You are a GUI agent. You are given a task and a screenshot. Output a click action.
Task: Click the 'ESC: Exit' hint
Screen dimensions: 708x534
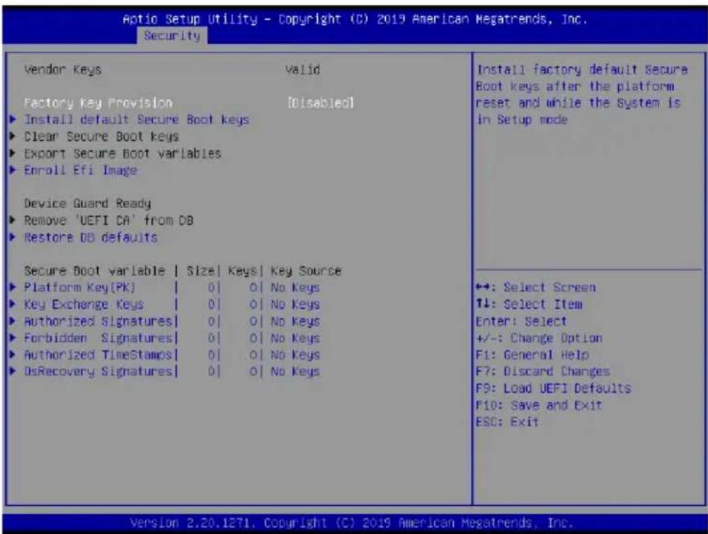pos(507,422)
